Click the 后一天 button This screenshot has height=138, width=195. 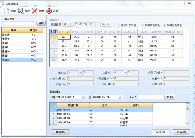(x=106, y=24)
